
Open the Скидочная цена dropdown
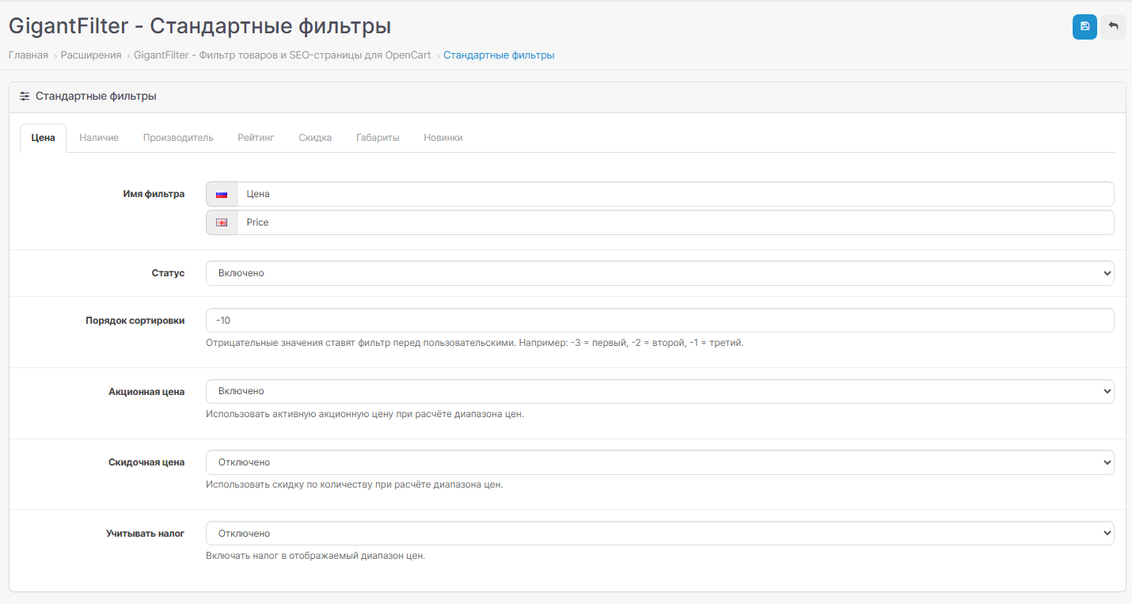click(659, 462)
